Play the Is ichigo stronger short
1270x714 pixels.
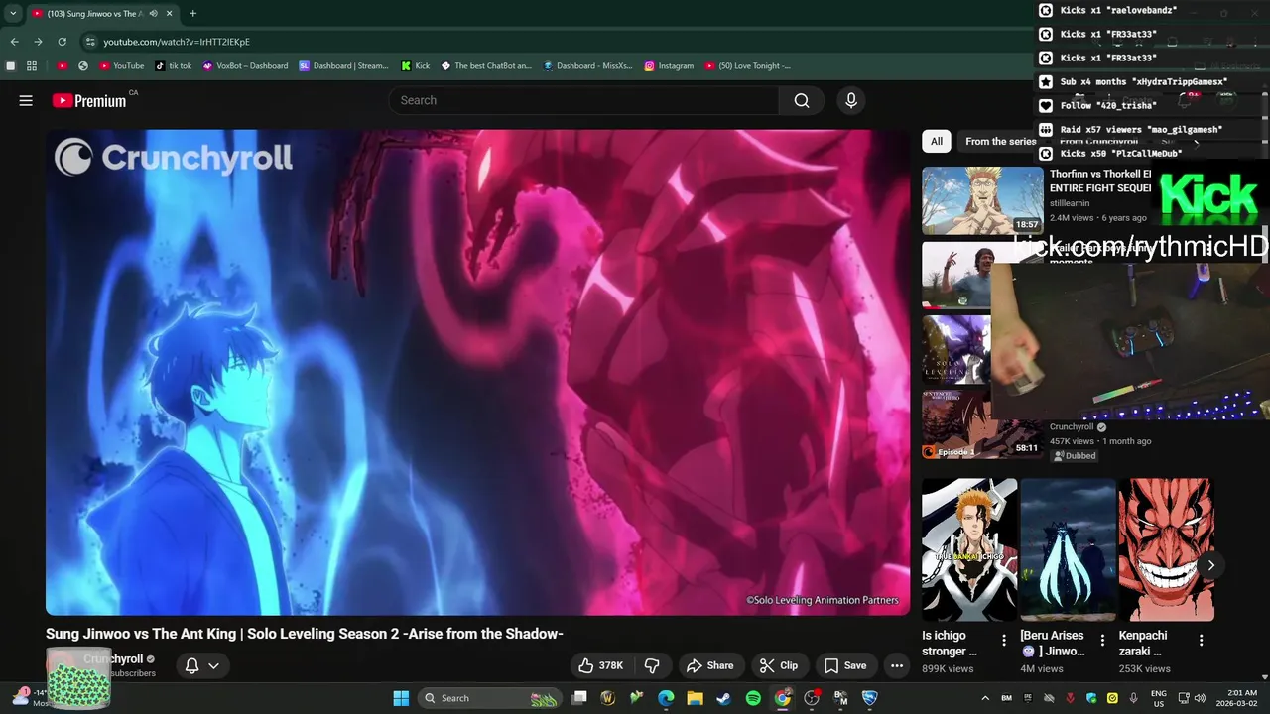[x=969, y=549]
